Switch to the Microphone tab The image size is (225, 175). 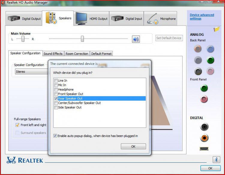[x=160, y=19]
